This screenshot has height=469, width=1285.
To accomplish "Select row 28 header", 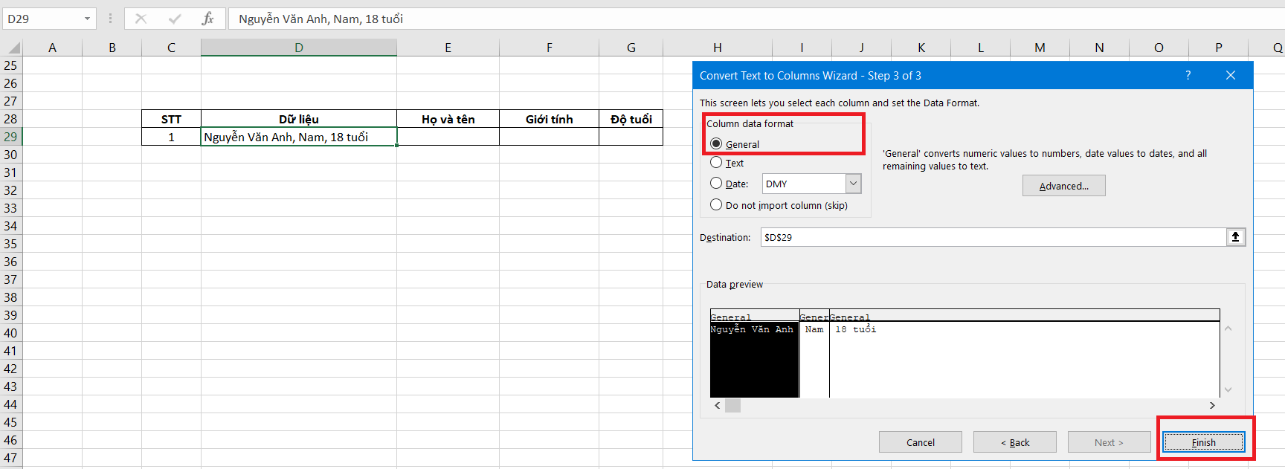I will [x=10, y=119].
